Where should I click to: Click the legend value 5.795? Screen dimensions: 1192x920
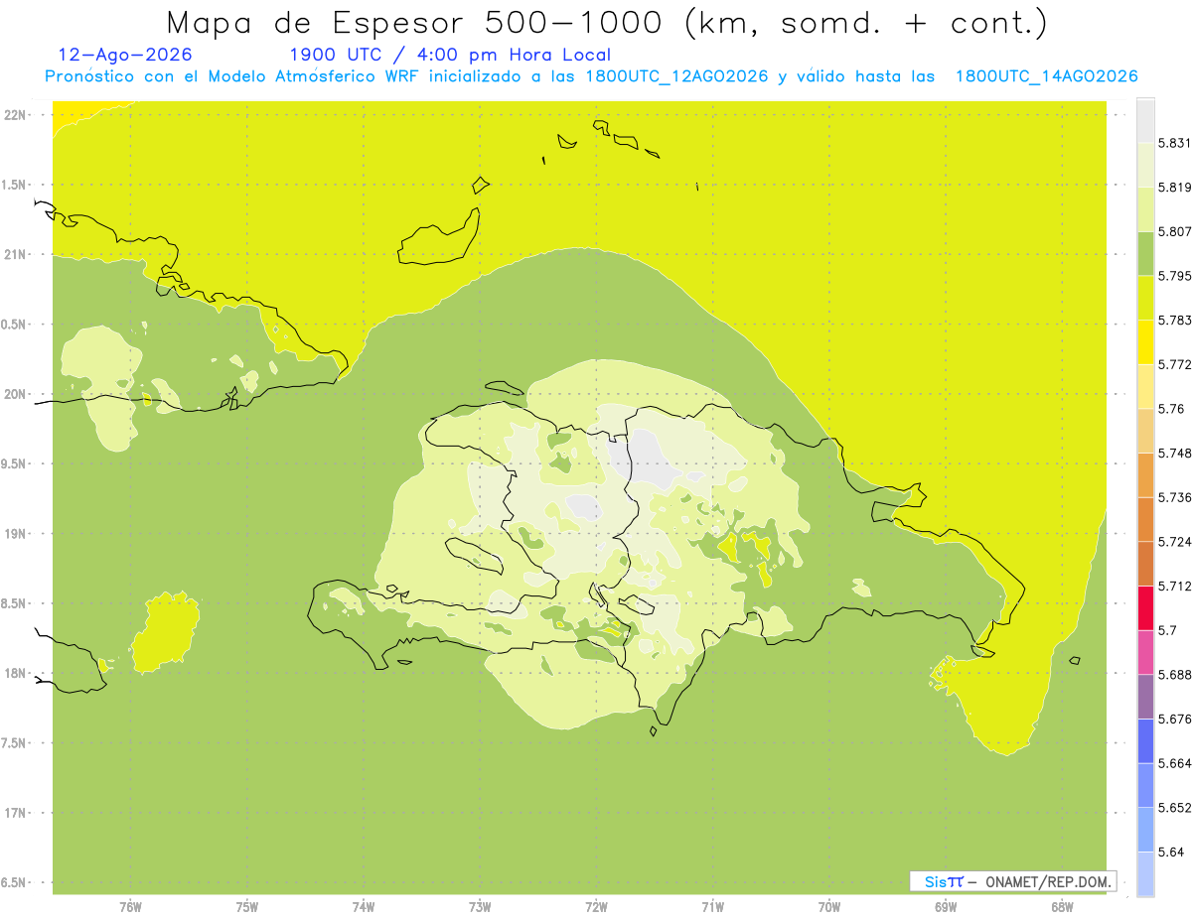point(1174,276)
